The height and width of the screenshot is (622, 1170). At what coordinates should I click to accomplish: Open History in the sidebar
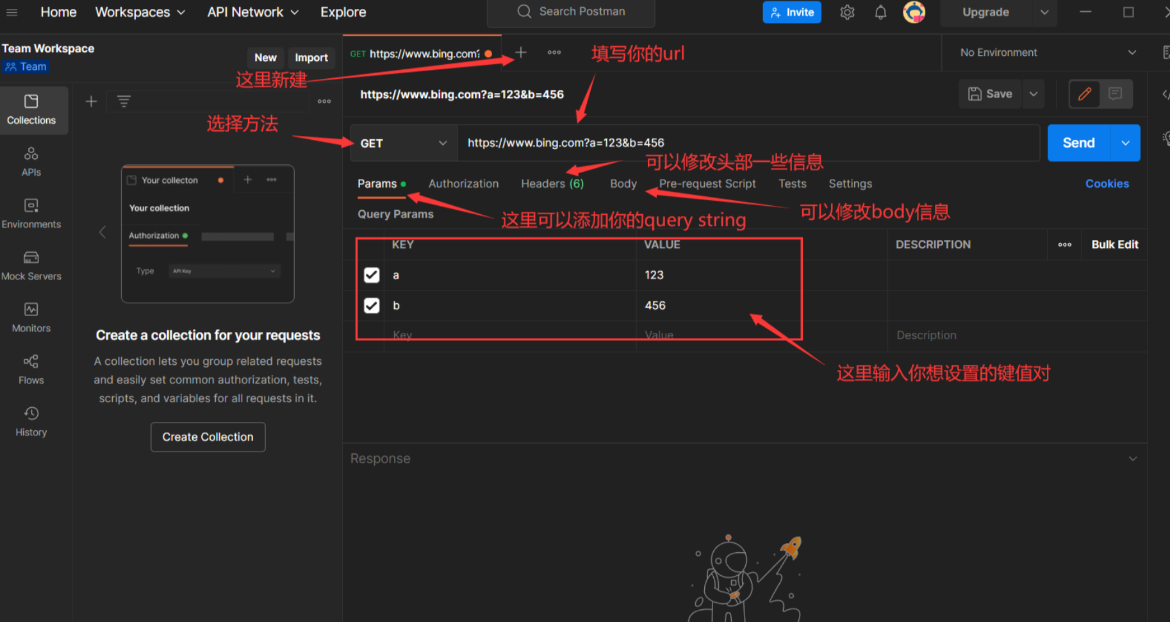(31, 422)
